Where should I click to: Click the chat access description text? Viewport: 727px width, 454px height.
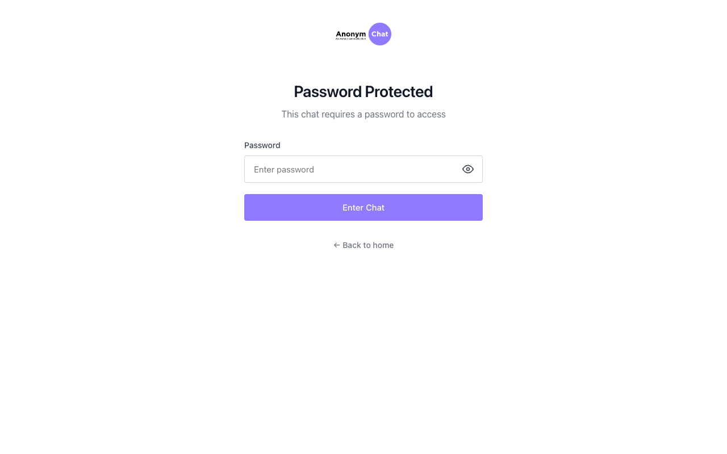[363, 114]
